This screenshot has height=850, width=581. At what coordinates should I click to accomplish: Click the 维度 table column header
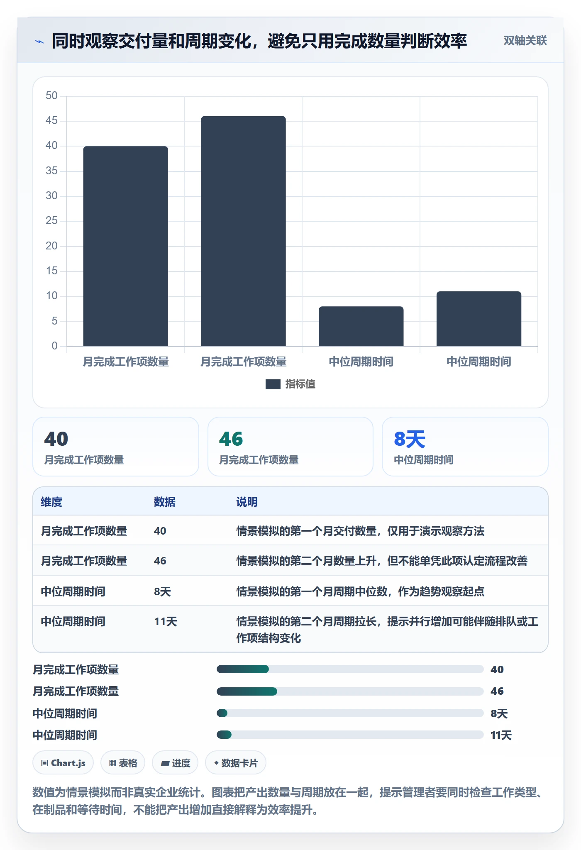click(51, 502)
